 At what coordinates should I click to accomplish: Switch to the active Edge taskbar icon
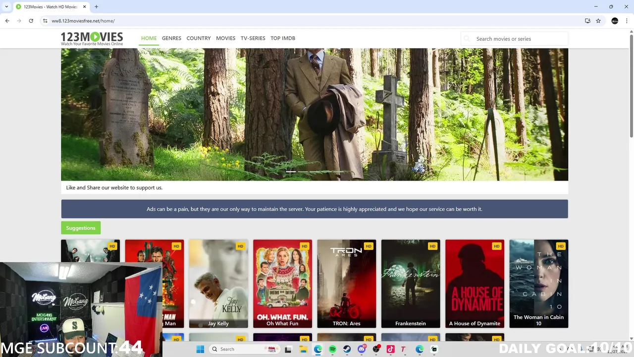coord(317,349)
